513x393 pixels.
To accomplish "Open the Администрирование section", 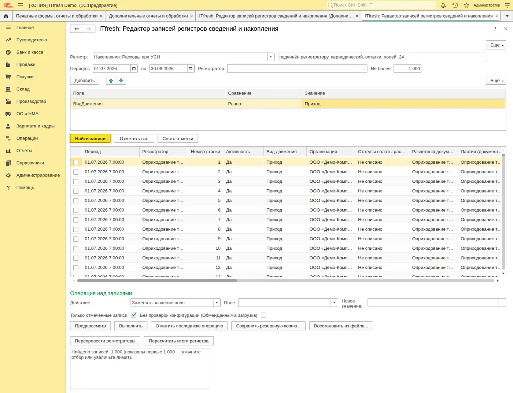I will [x=38, y=175].
